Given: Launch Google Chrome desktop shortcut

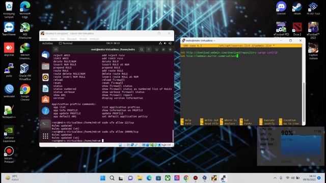Looking at the screenshot, I should pos(25,93).
